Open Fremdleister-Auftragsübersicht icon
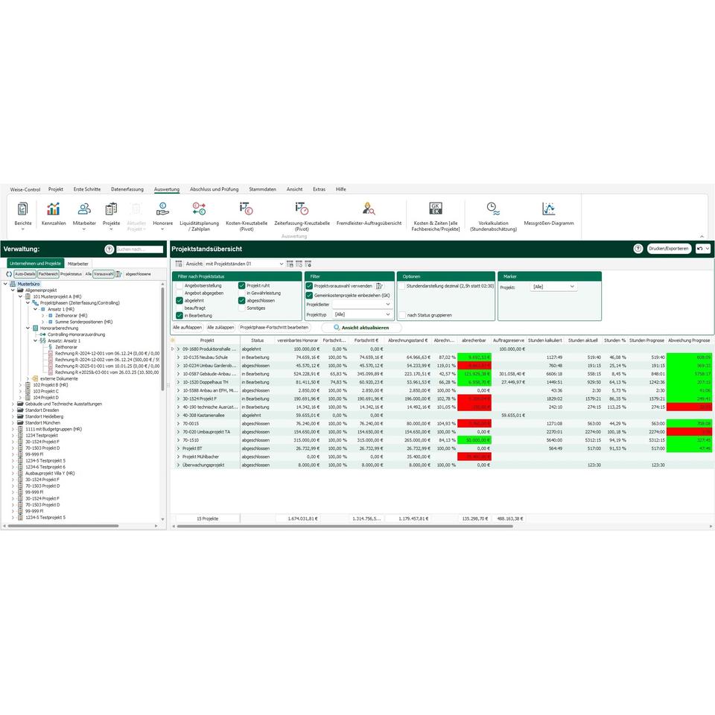Viewport: 715px width, 715px height. click(x=369, y=209)
